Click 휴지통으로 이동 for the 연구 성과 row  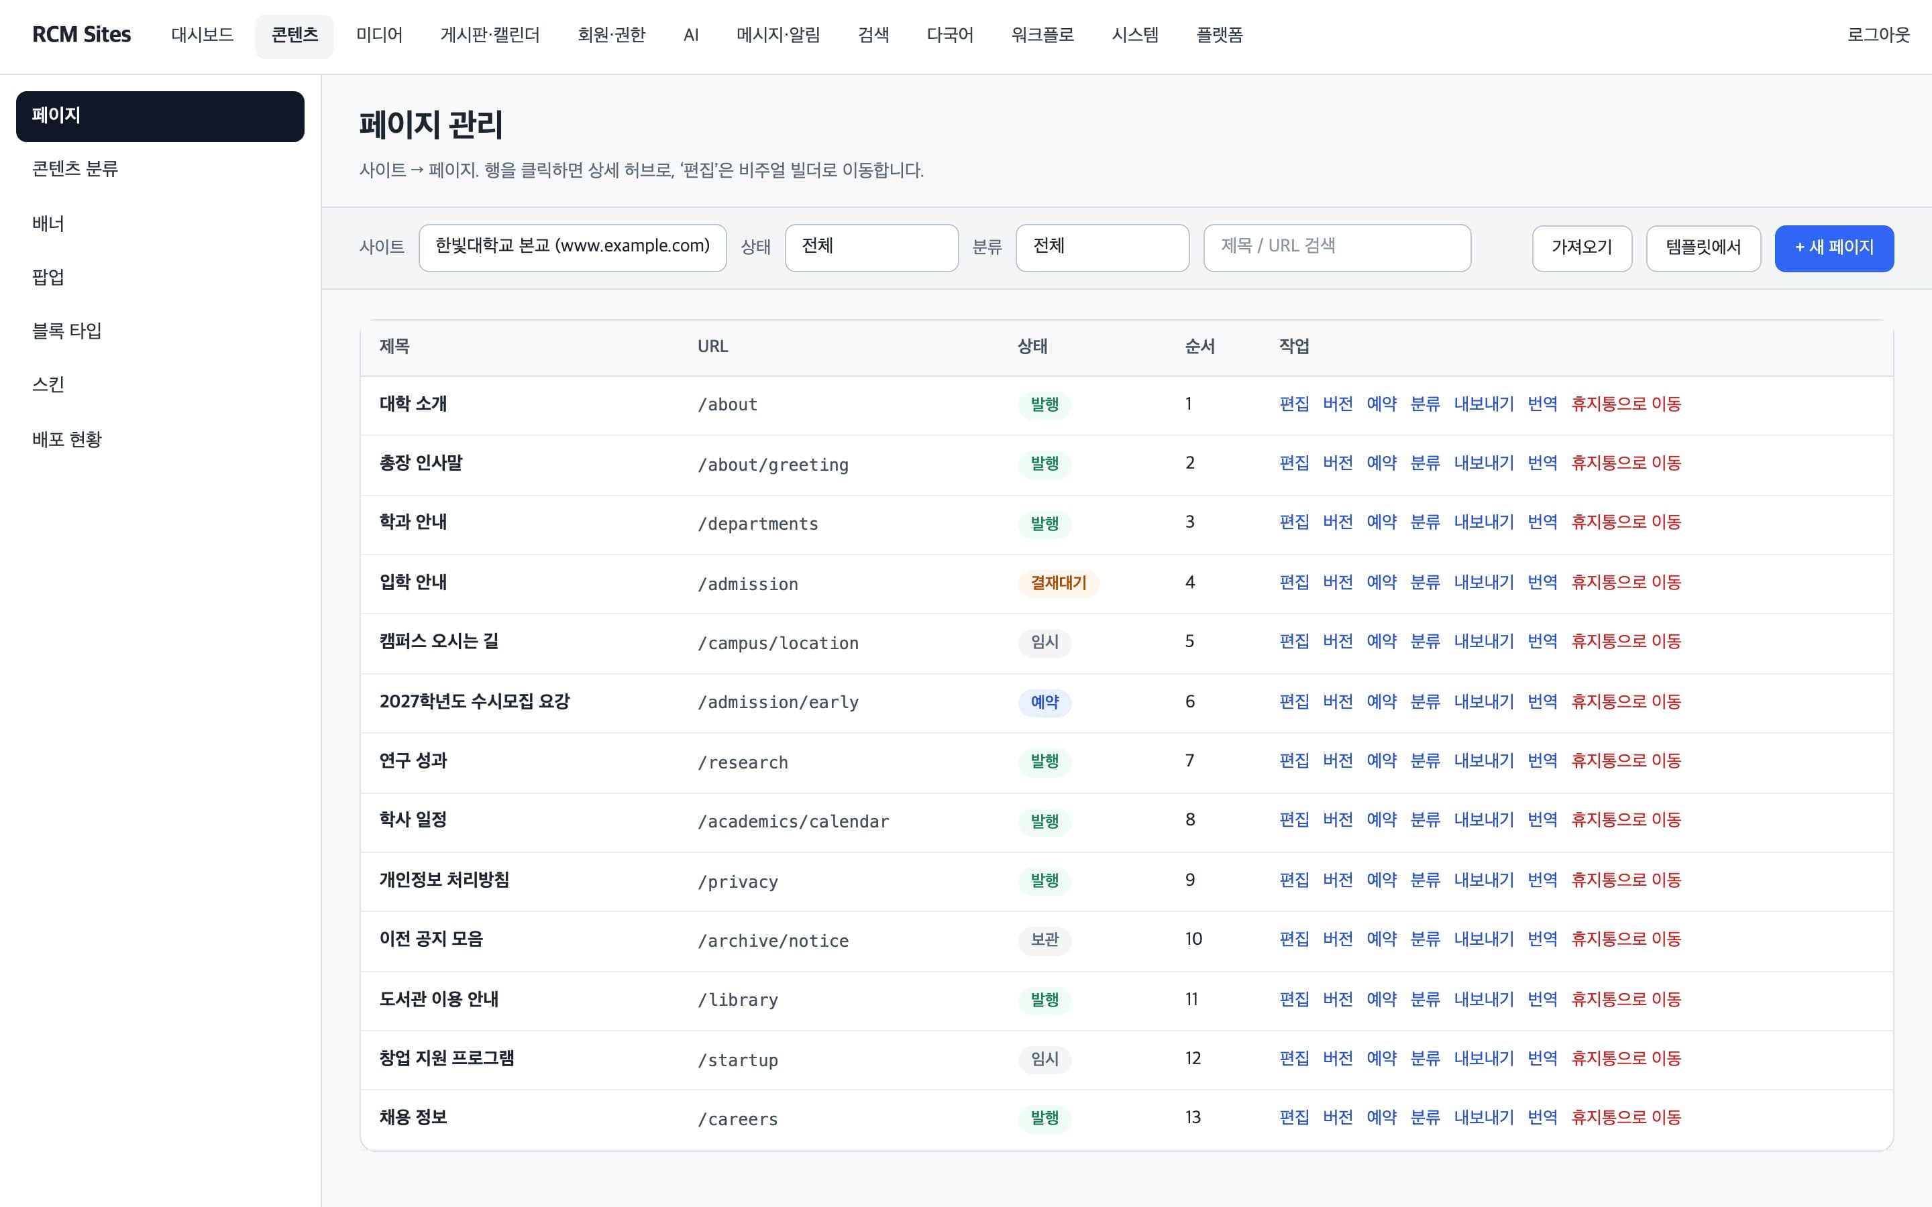tap(1625, 761)
